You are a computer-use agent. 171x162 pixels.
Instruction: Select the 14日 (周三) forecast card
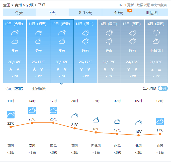(x=109, y=51)
